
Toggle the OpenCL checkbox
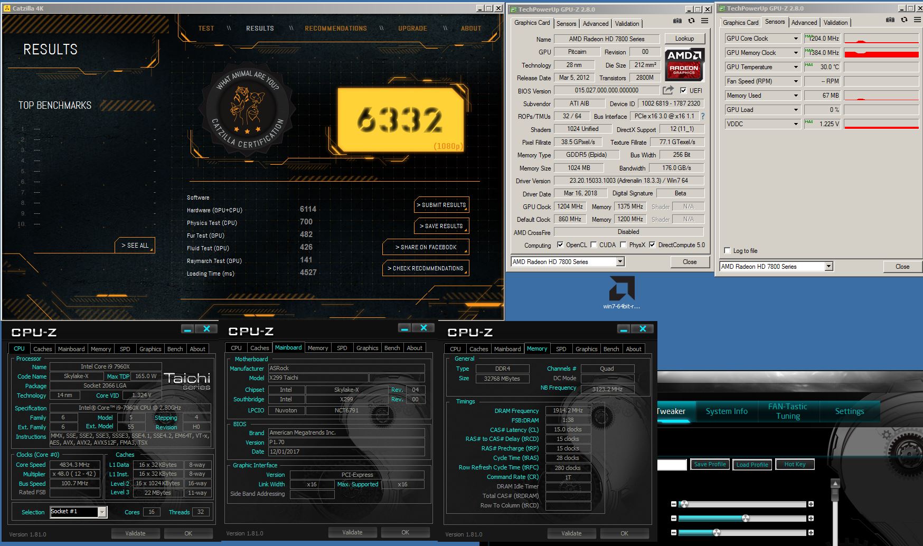pos(560,244)
